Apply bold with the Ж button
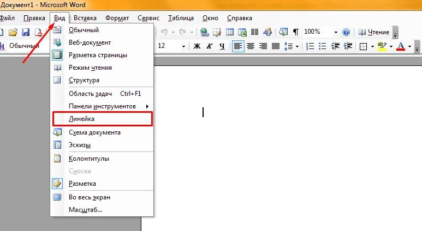 197,46
